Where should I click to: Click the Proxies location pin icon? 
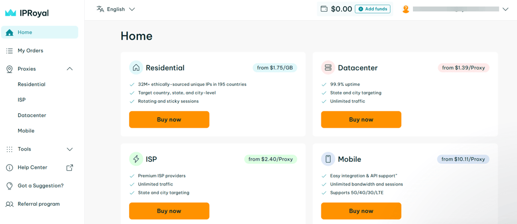10,69
